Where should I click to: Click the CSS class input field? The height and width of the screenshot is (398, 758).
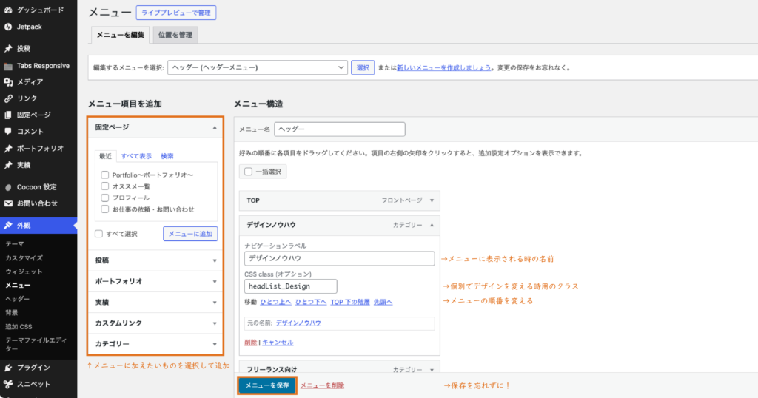(x=290, y=286)
